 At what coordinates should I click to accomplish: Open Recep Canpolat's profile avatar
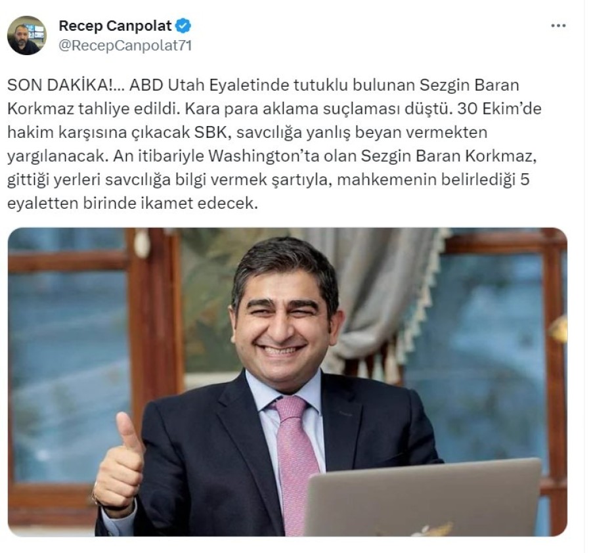27,35
